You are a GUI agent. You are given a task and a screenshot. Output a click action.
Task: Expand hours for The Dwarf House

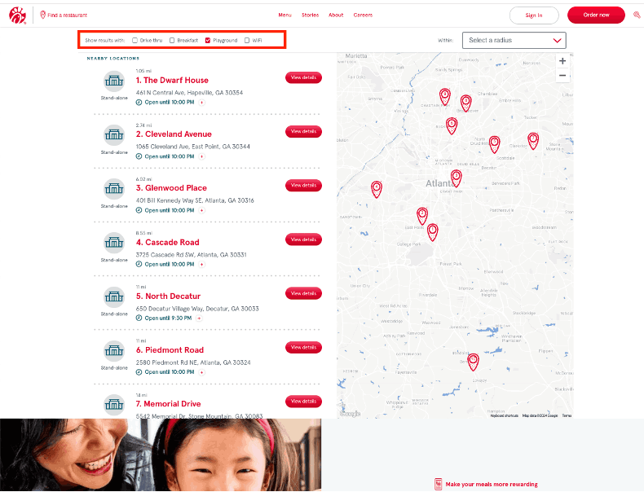[202, 103]
